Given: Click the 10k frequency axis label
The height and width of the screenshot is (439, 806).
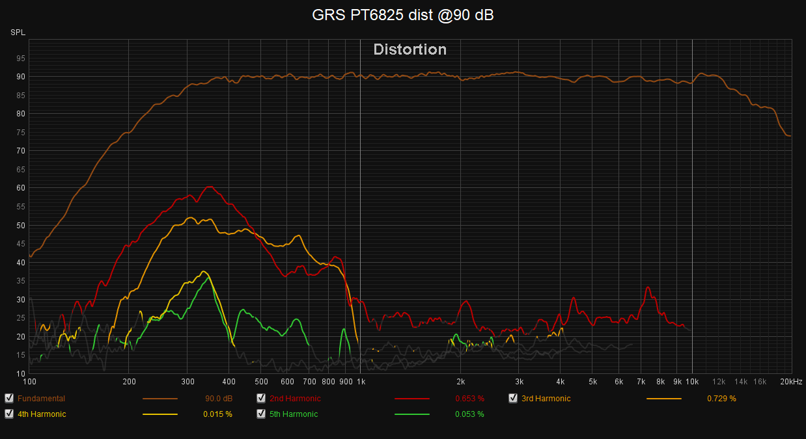Looking at the screenshot, I should 692,381.
